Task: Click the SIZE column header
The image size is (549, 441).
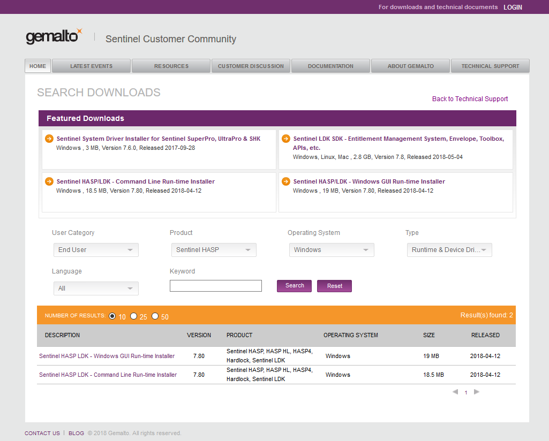Action: (428, 335)
